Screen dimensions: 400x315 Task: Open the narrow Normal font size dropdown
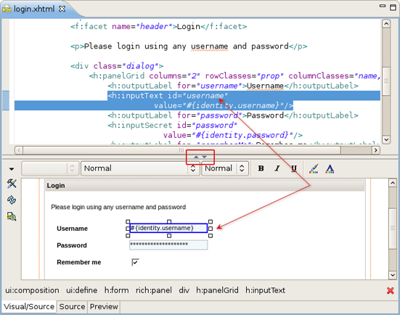click(225, 168)
